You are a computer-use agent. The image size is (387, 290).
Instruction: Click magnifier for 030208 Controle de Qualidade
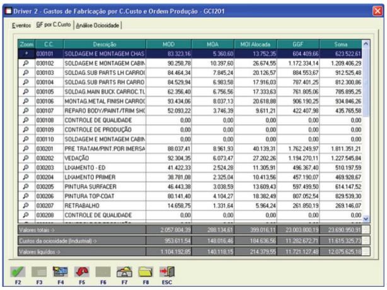click(26, 215)
